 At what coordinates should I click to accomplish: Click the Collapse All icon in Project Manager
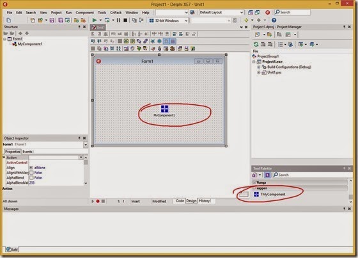[x=270, y=44]
